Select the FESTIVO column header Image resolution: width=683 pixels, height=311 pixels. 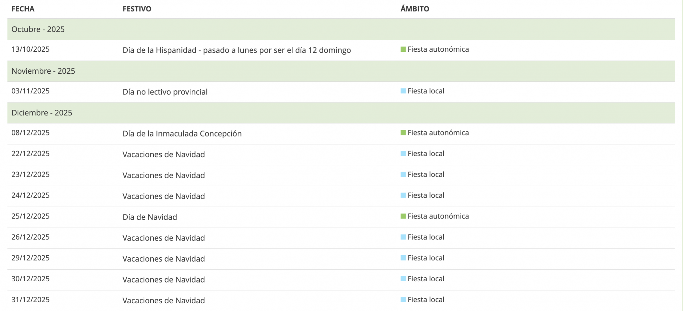coord(137,9)
